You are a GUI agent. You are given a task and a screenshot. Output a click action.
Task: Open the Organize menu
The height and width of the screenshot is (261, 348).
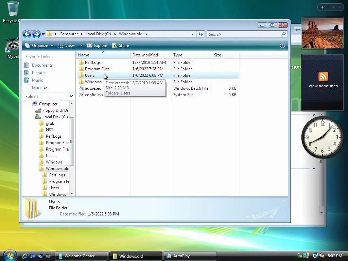pyautogui.click(x=39, y=46)
